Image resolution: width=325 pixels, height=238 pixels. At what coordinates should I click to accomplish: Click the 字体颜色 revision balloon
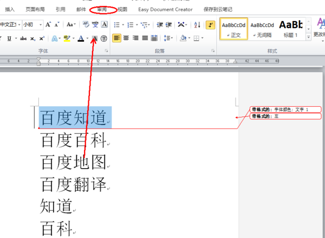[285, 110]
